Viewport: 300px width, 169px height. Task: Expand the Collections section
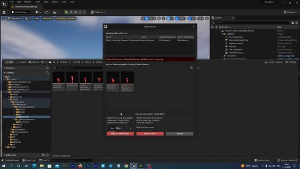pyautogui.click(x=4, y=155)
